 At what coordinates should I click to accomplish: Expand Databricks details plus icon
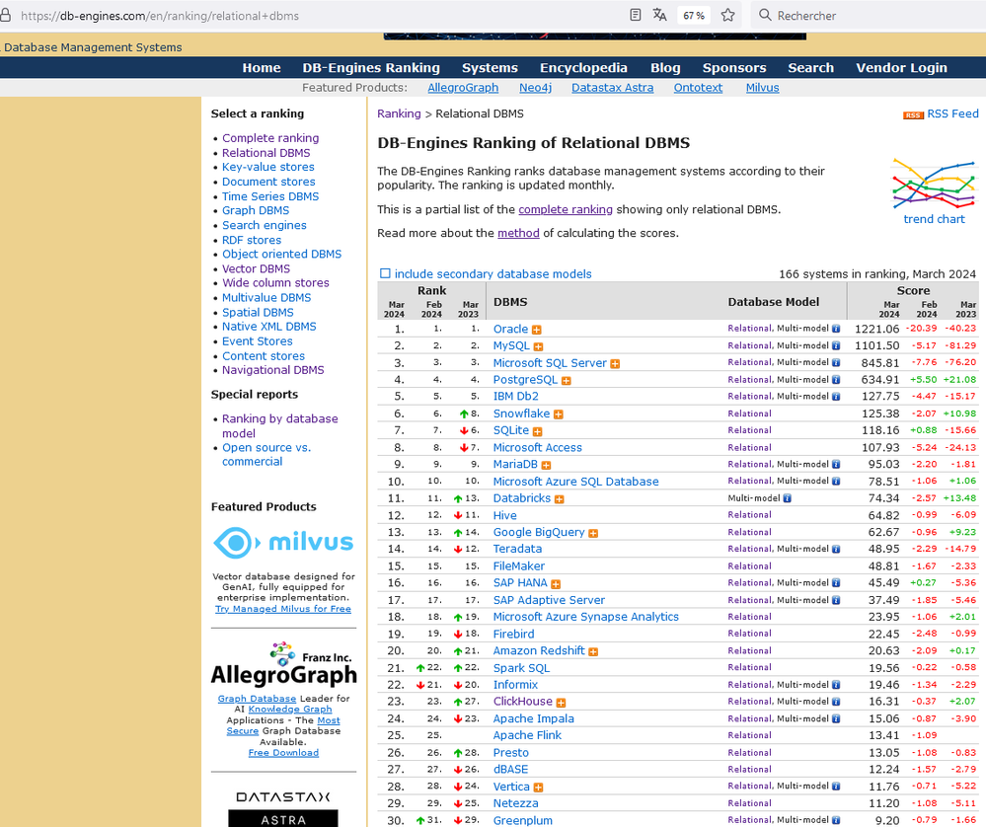[x=559, y=499]
